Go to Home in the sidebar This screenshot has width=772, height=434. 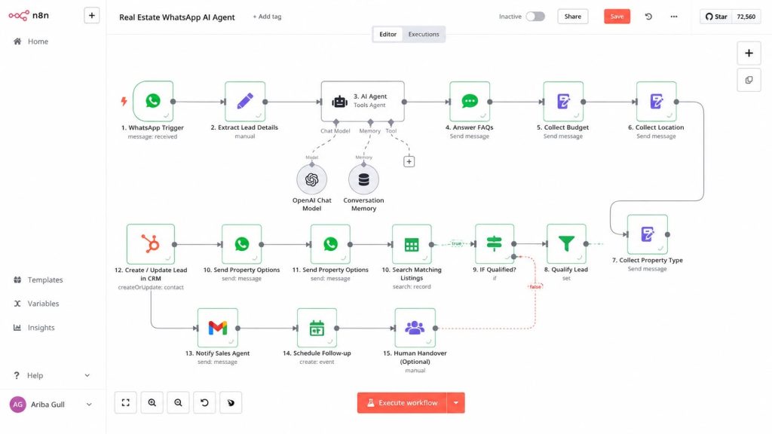(30, 41)
